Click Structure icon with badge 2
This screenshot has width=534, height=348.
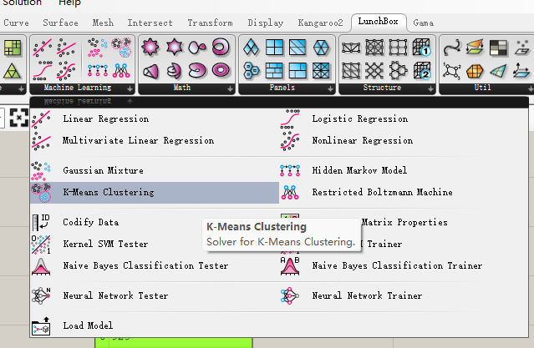(x=421, y=71)
